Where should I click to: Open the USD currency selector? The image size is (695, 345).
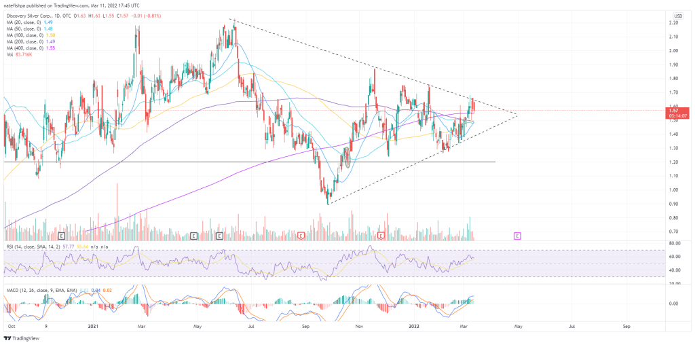pyautogui.click(x=677, y=16)
